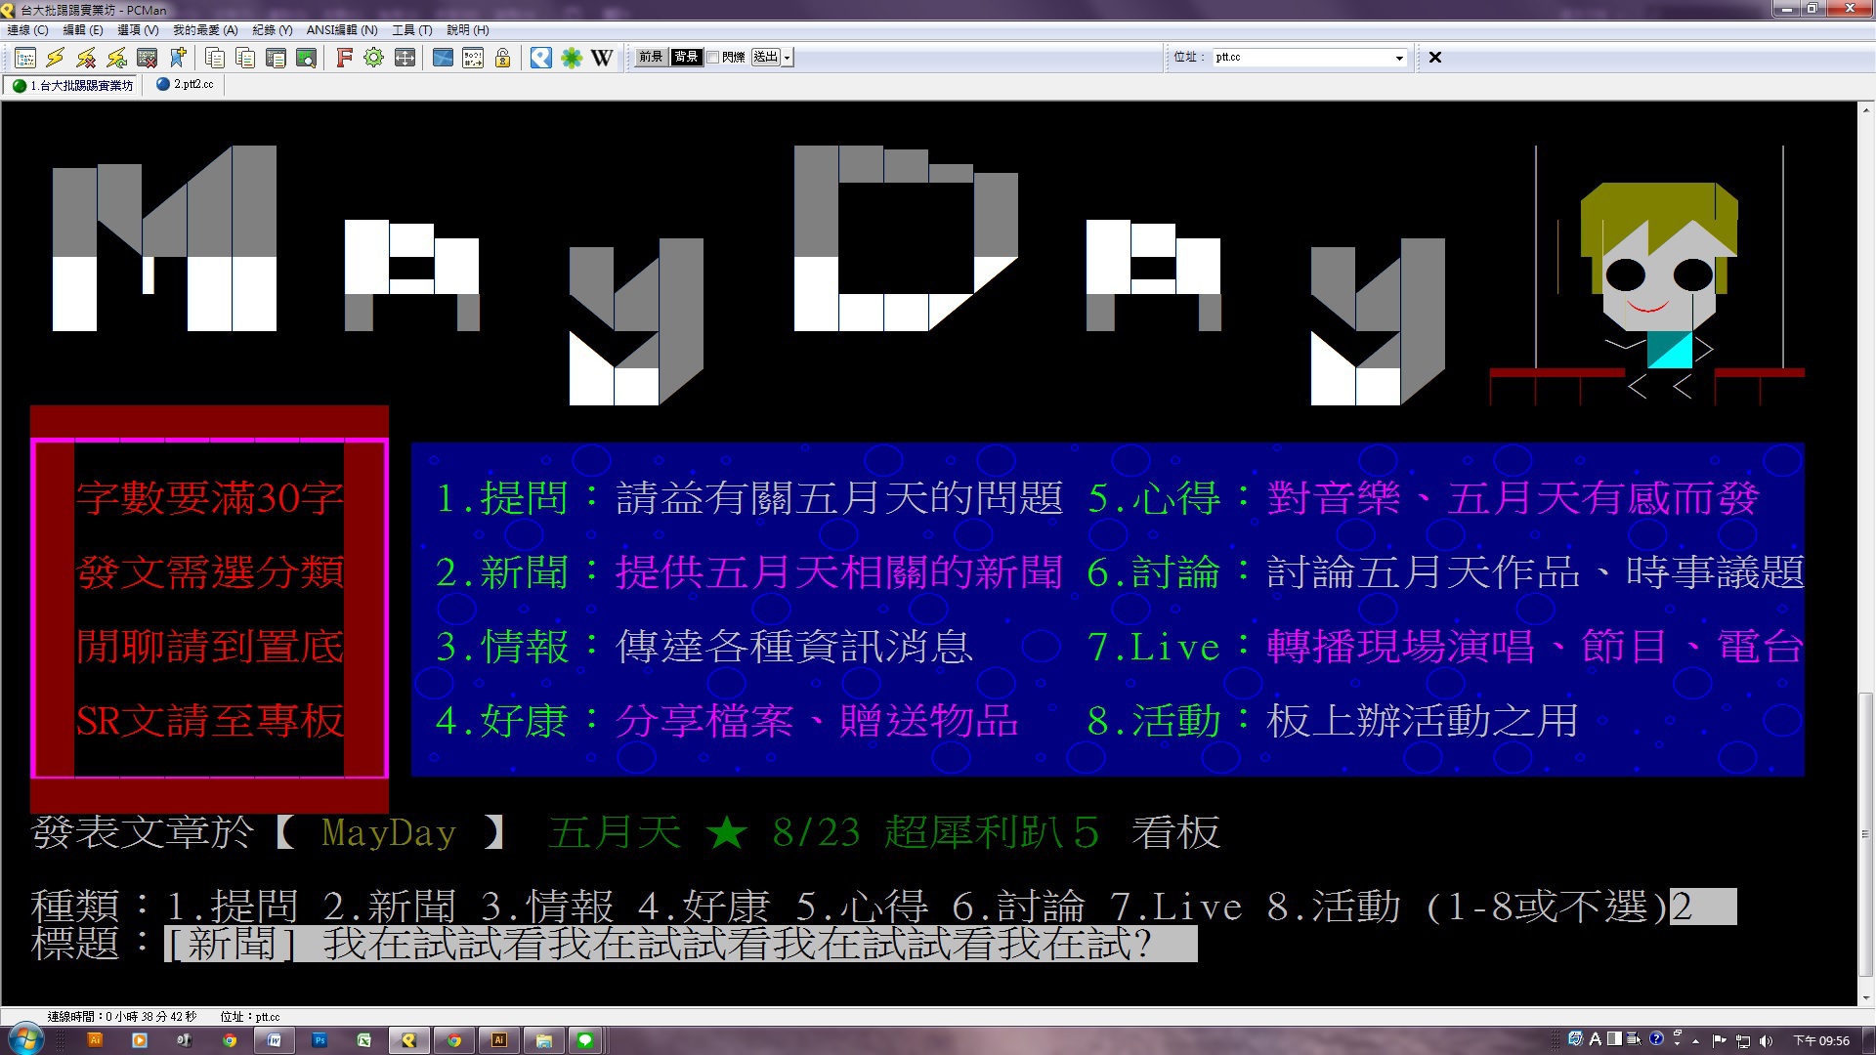
Task: Open the ANSI編輯 menu
Action: 341,30
